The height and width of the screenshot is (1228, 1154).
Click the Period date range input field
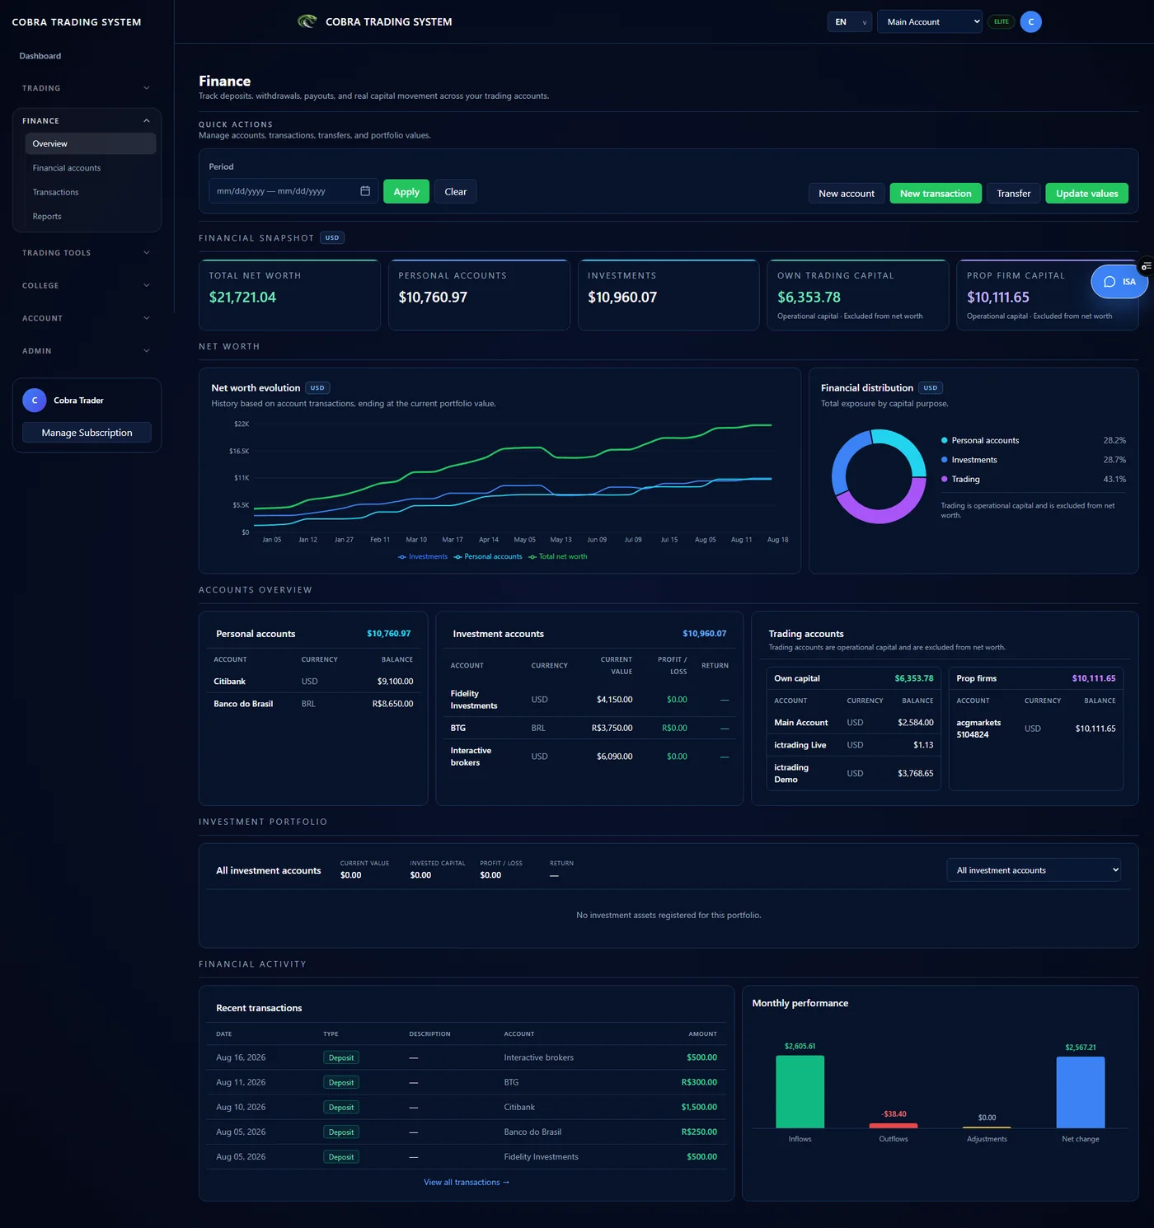[293, 191]
